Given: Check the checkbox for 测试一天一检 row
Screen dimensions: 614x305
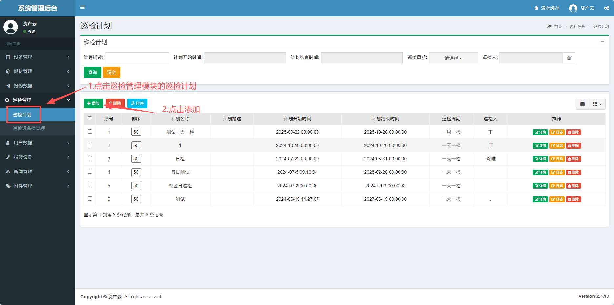Looking at the screenshot, I should point(90,132).
